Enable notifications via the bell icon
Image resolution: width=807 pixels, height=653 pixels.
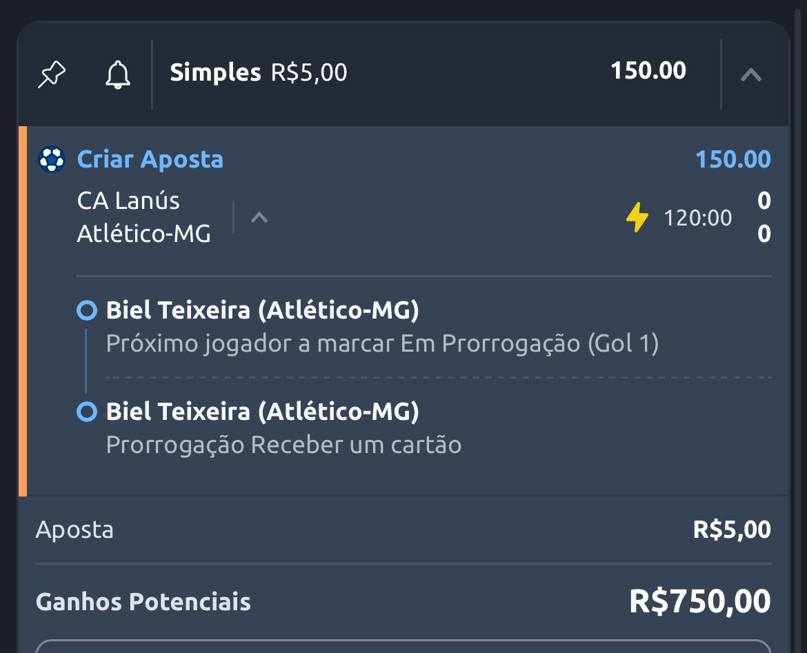118,74
